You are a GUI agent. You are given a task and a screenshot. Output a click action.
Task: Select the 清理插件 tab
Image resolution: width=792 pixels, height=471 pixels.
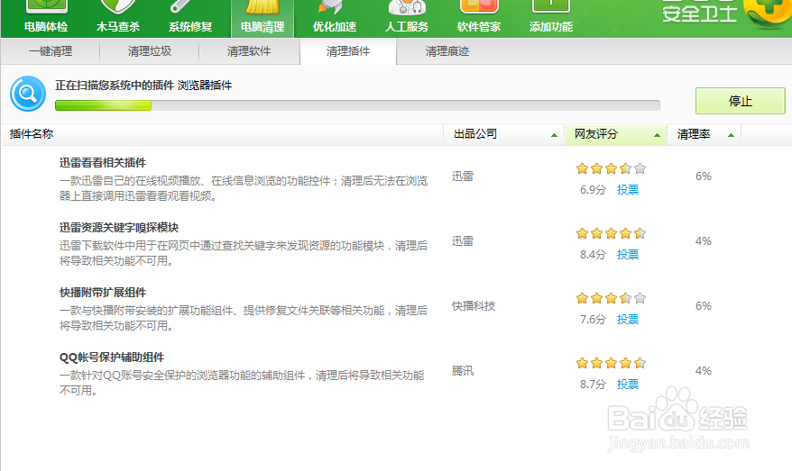[x=348, y=51]
